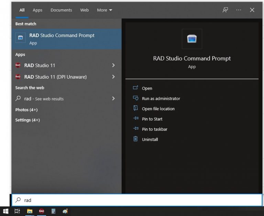264x216 pixels.
Task: Click Uninstall option
Action: pyautogui.click(x=150, y=139)
